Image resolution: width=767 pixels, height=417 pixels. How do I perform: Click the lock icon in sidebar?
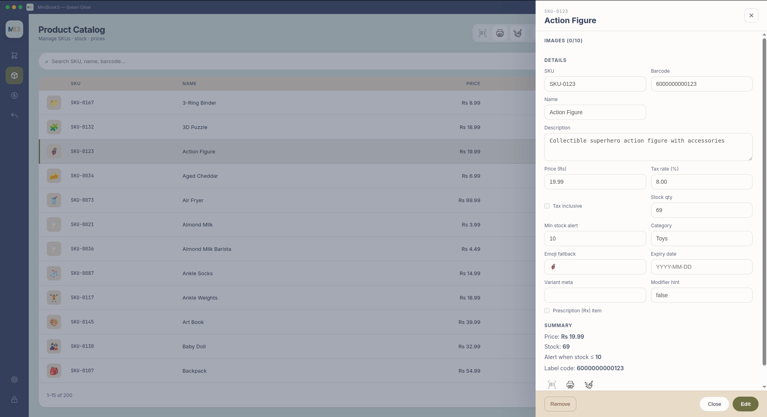click(14, 399)
